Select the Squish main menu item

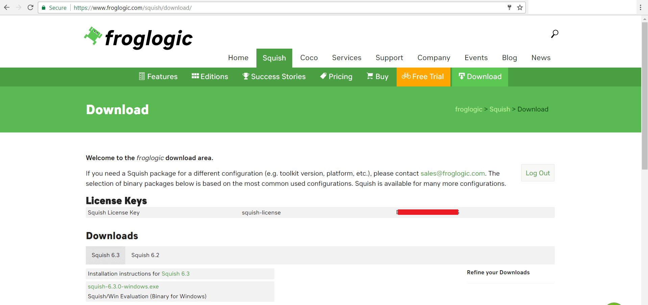coord(274,58)
